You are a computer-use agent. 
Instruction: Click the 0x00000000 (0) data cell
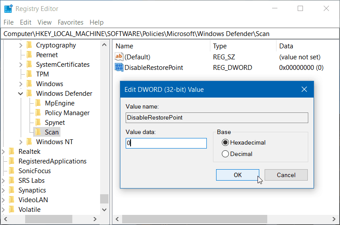(301, 67)
